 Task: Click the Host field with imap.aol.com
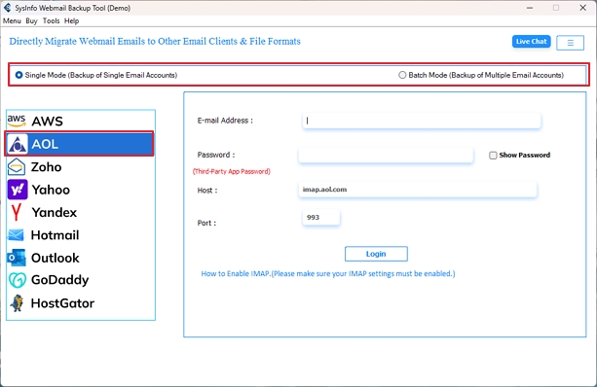(x=418, y=190)
